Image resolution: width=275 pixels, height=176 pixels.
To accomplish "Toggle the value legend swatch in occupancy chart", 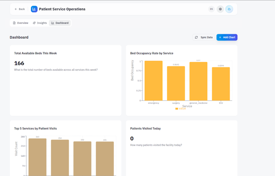I will pyautogui.click(x=177, y=109).
